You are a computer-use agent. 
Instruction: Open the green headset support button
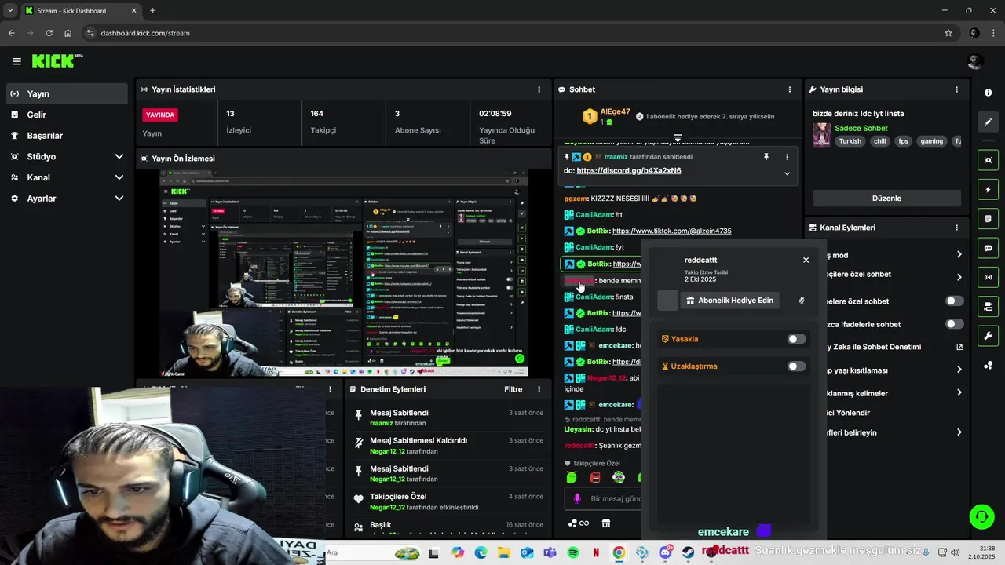pos(981,516)
